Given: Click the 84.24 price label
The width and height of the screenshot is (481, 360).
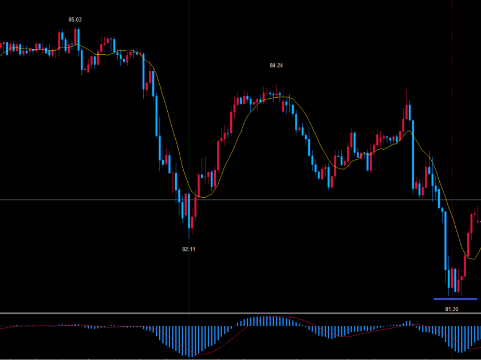Looking at the screenshot, I should (276, 65).
